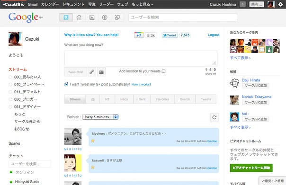Focus the ユーザーを検索 search field
Image resolution: width=286 pixels, height=185 pixels.
point(183,18)
